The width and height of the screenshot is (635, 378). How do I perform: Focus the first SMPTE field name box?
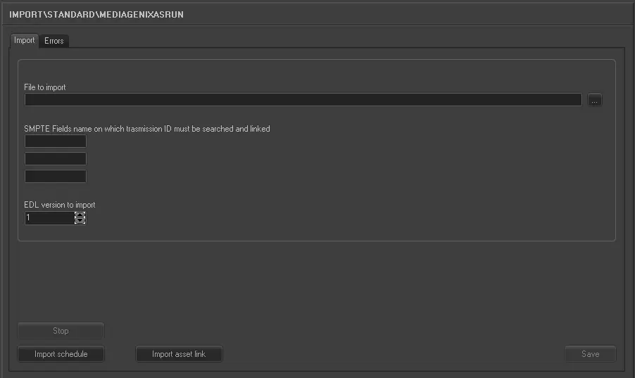pos(56,141)
